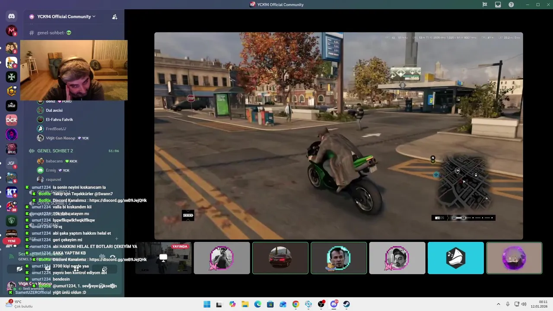Select the man's face avatar participant tile
553x311 pixels.
pos(339,258)
